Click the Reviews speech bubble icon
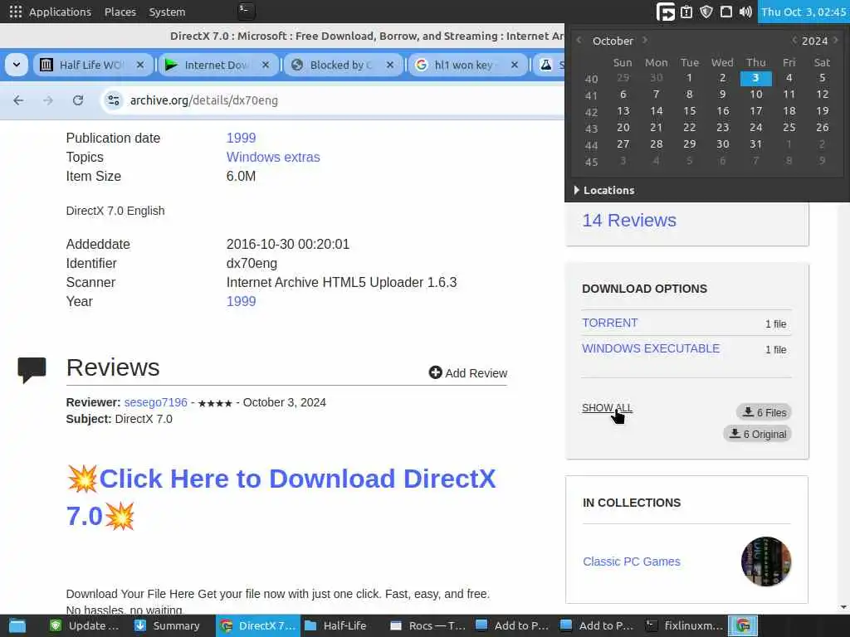 coord(32,370)
